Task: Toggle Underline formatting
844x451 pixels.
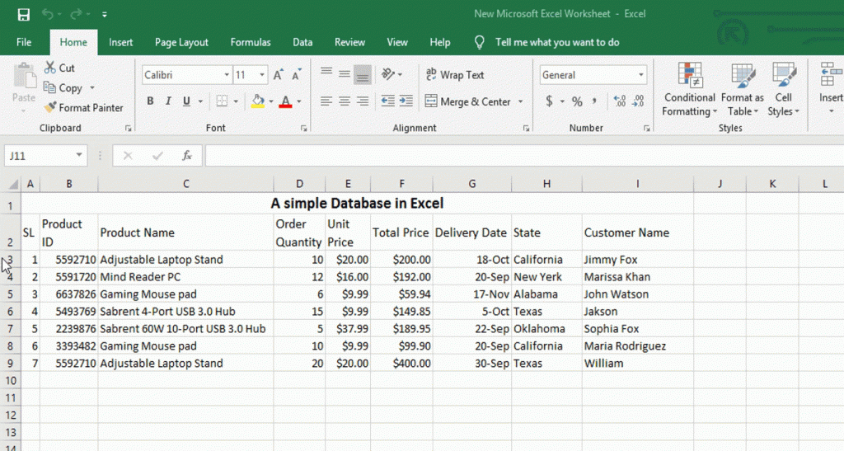Action: [186, 101]
